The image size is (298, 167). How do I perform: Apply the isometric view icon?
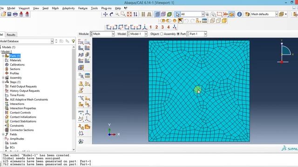tap(145, 27)
